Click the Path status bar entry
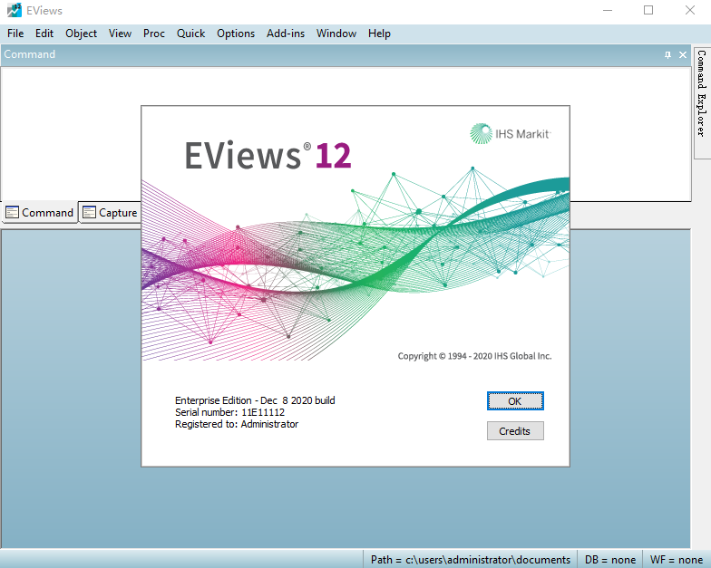This screenshot has width=711, height=568. click(470, 560)
